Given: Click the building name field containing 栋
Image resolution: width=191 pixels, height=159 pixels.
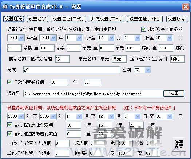Looking at the screenshot, I should click(x=63, y=59).
